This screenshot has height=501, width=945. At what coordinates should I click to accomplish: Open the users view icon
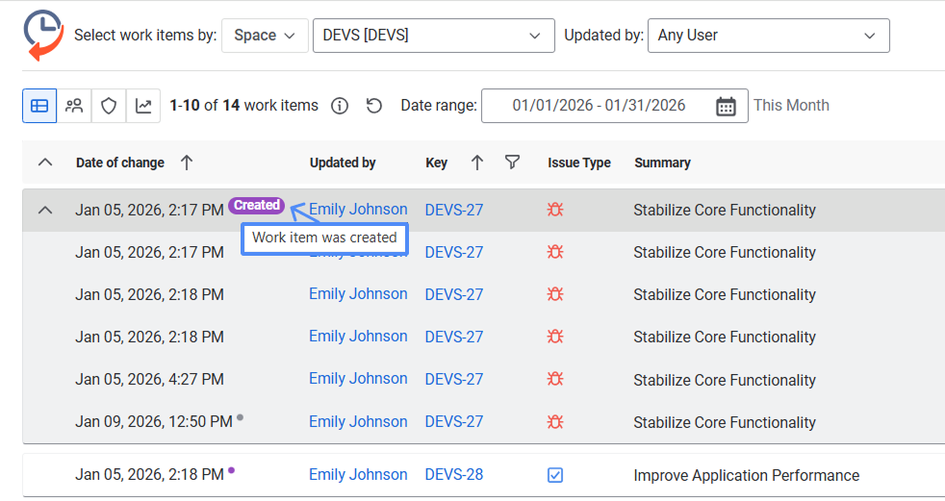pos(74,106)
